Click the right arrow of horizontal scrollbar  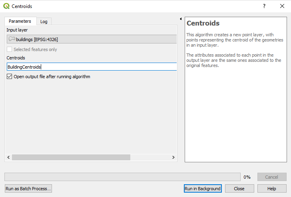coord(173,158)
